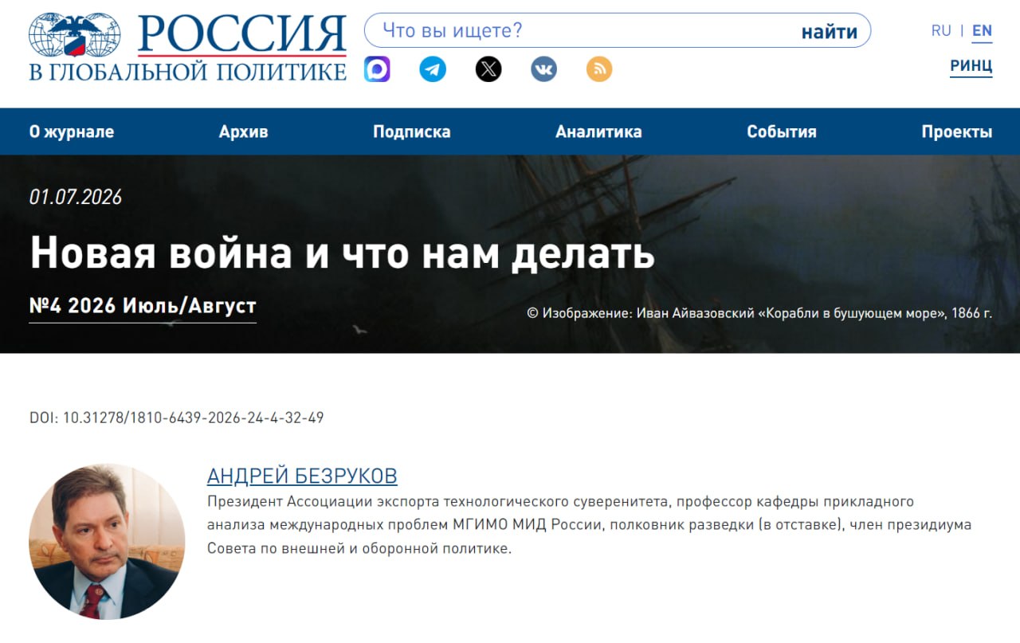Open the «События» menu item
Image resolution: width=1020 pixels, height=643 pixels.
782,132
